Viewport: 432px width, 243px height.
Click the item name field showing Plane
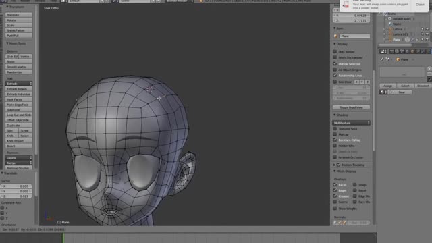354,36
